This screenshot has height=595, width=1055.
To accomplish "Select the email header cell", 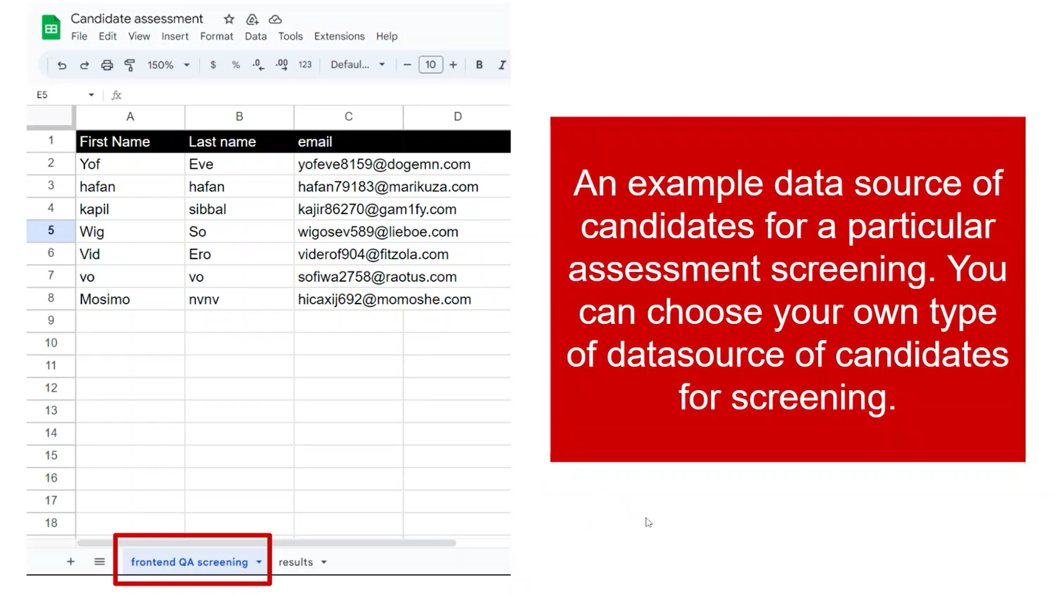I will (348, 142).
